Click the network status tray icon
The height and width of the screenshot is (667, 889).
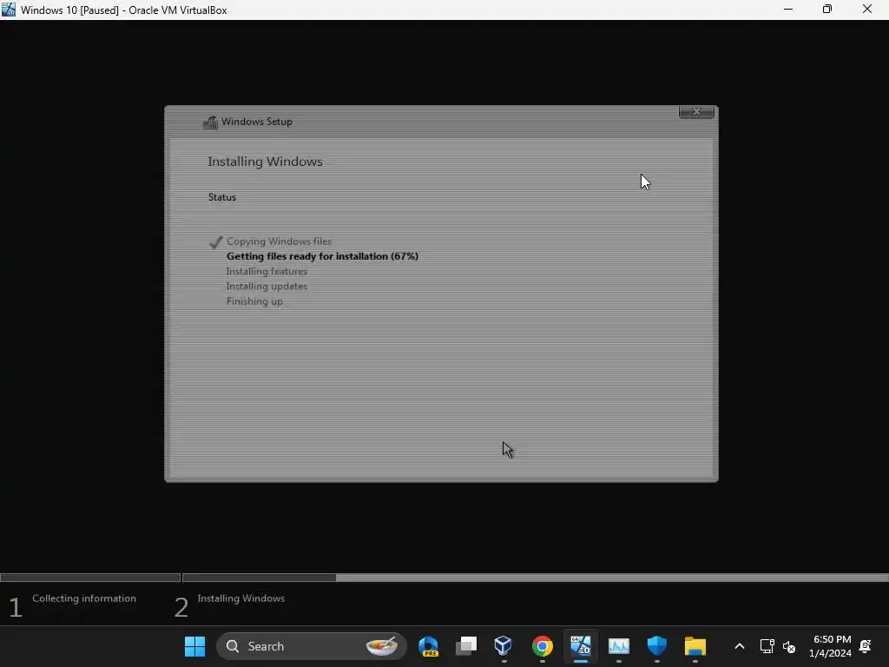tap(767, 646)
